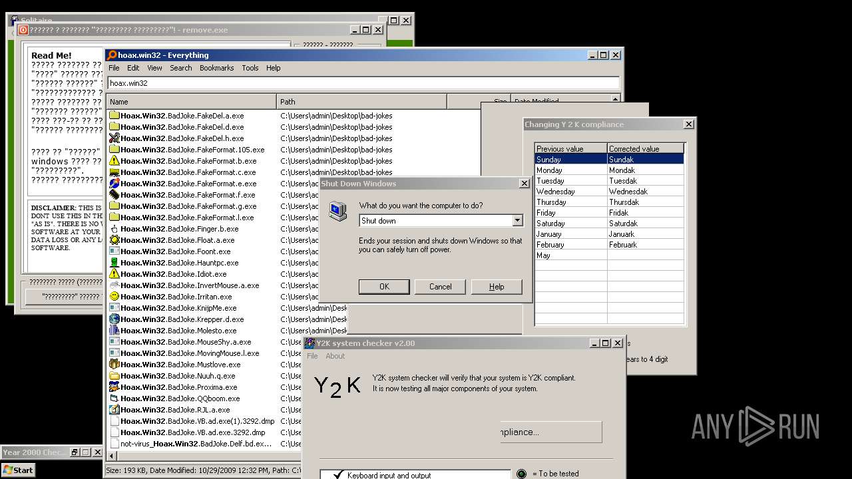Viewport: 852px width, 479px height.
Task: Click the FakeFormat.f.exe file icon
Action: tap(114, 195)
